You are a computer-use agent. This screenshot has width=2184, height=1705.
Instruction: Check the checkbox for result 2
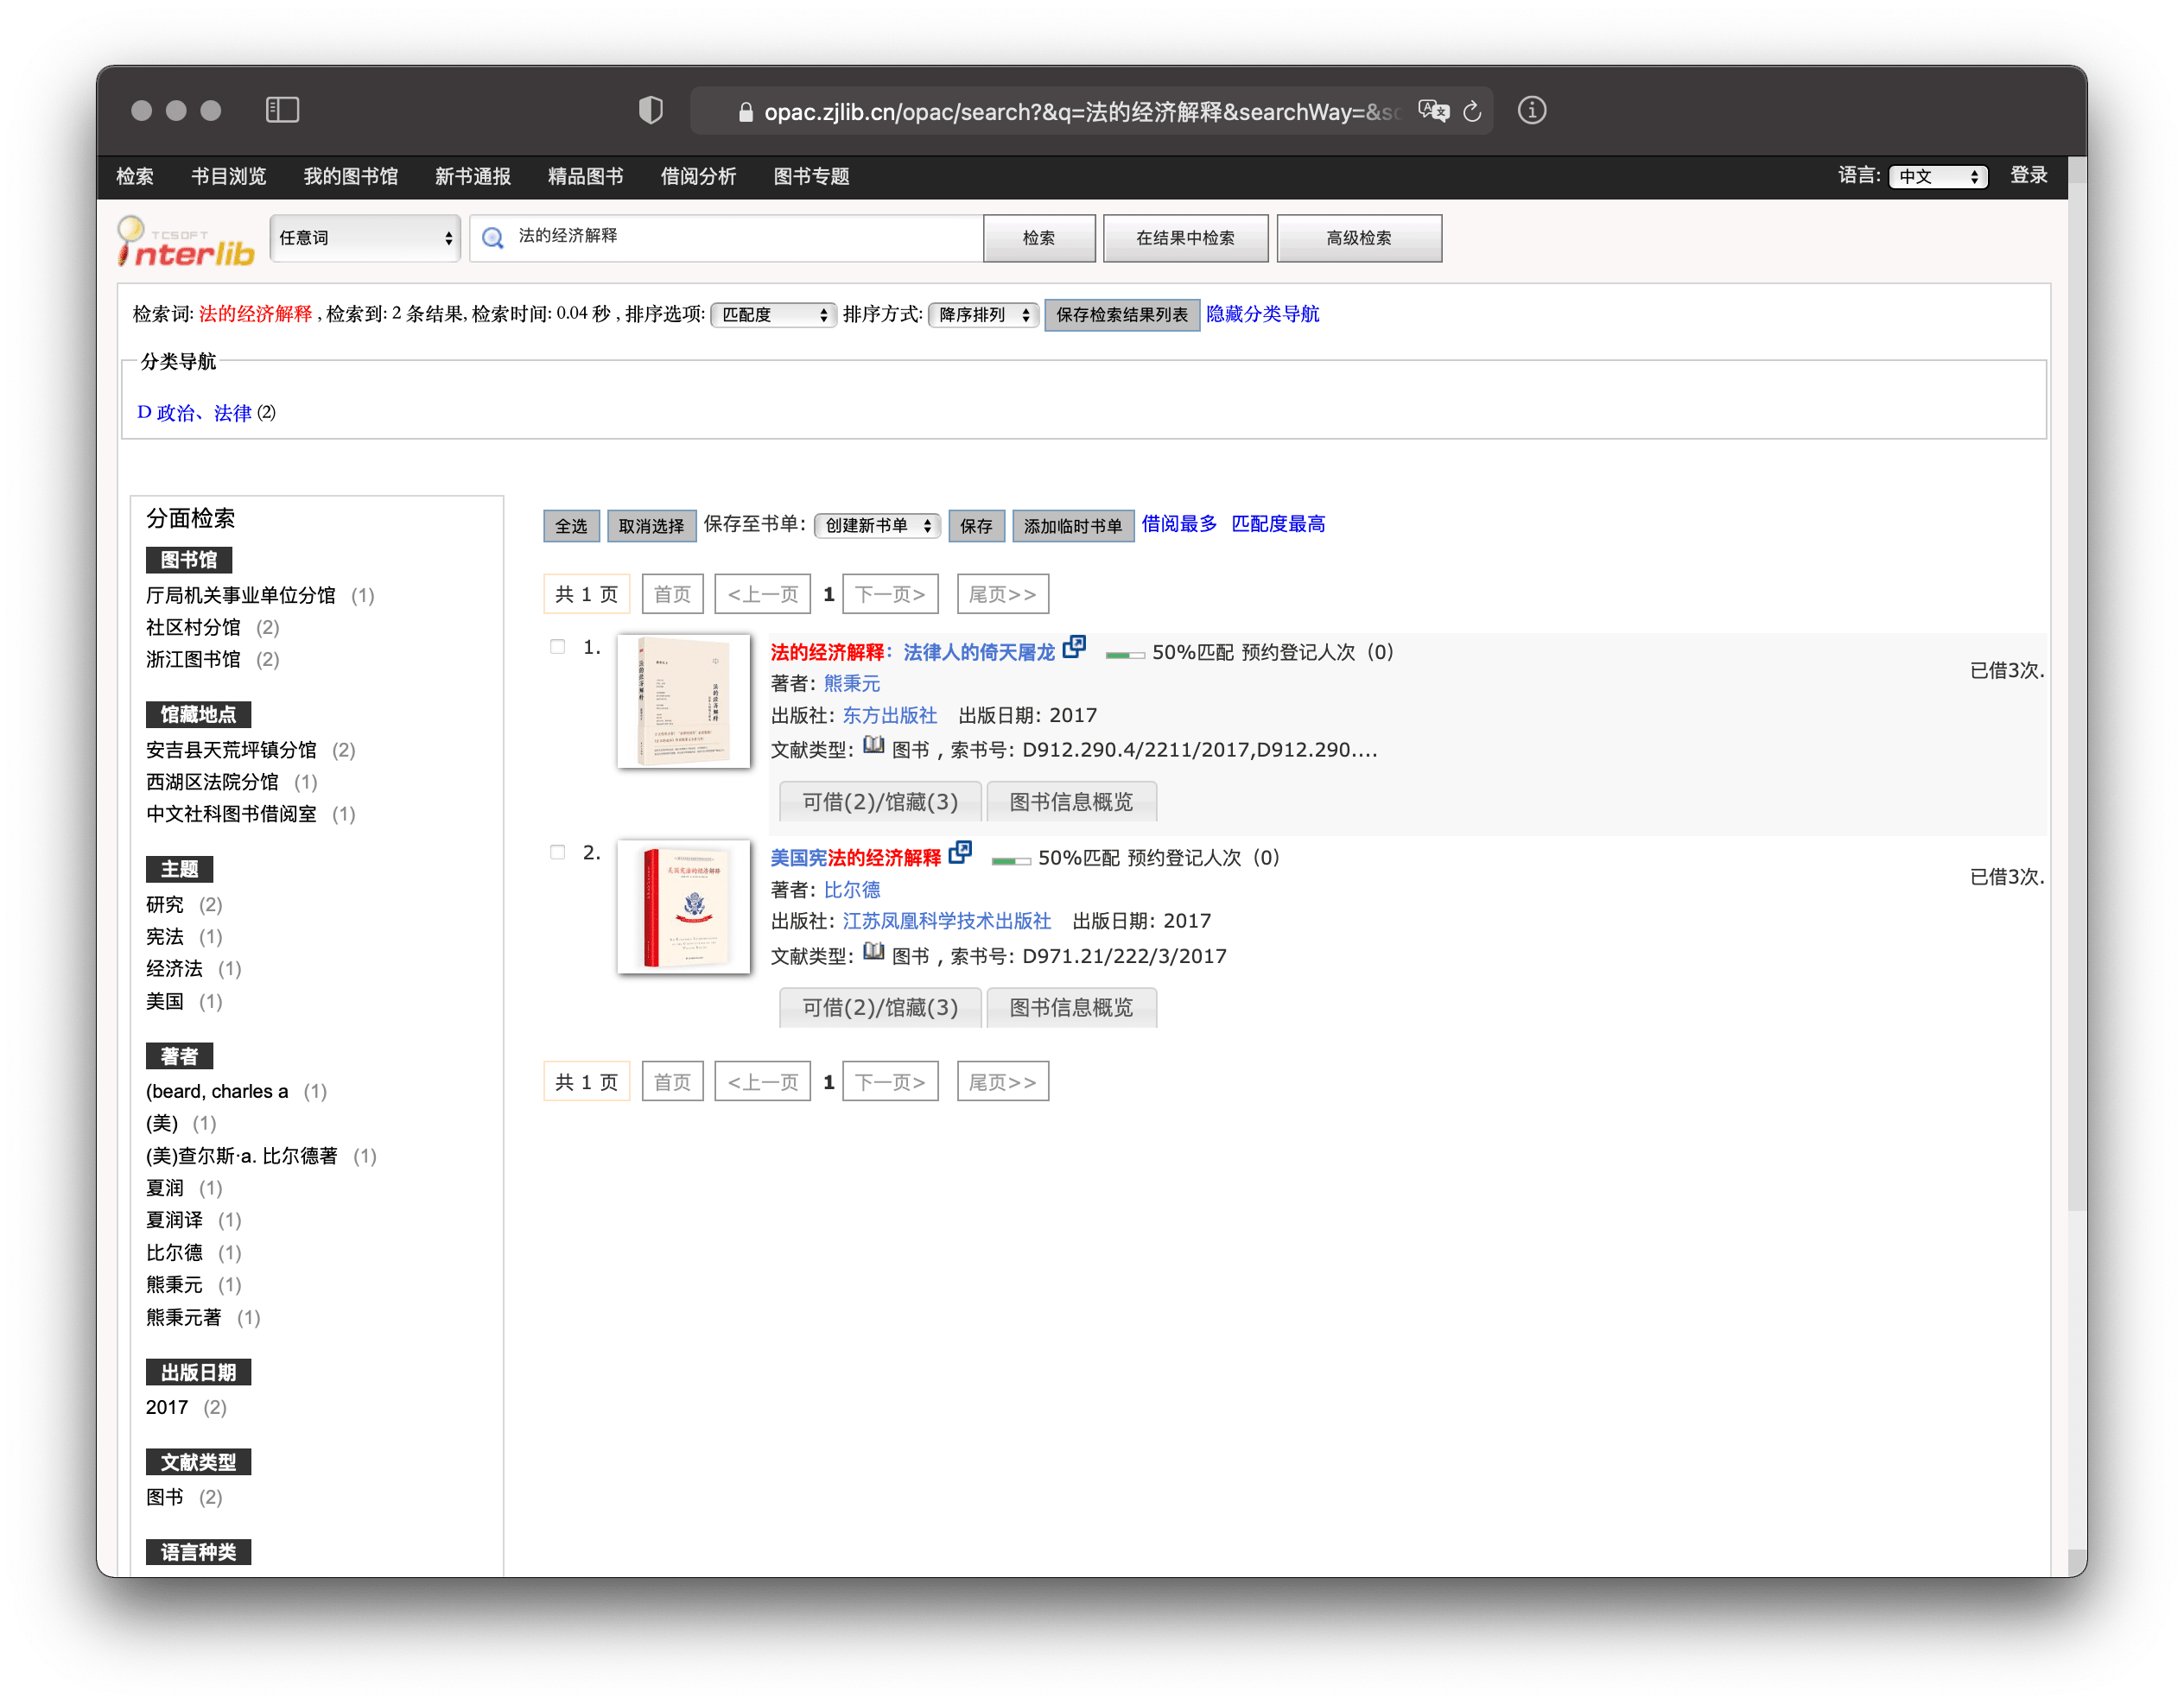[x=557, y=852]
